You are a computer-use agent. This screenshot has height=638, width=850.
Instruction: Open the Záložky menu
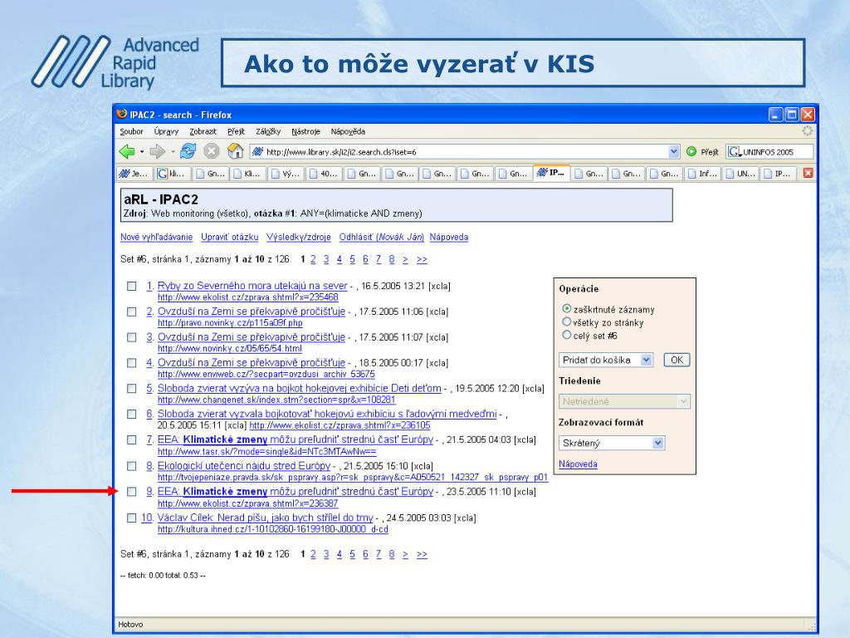click(268, 131)
